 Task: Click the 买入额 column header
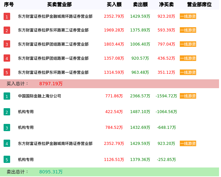pyautogui.click(x=114, y=5)
